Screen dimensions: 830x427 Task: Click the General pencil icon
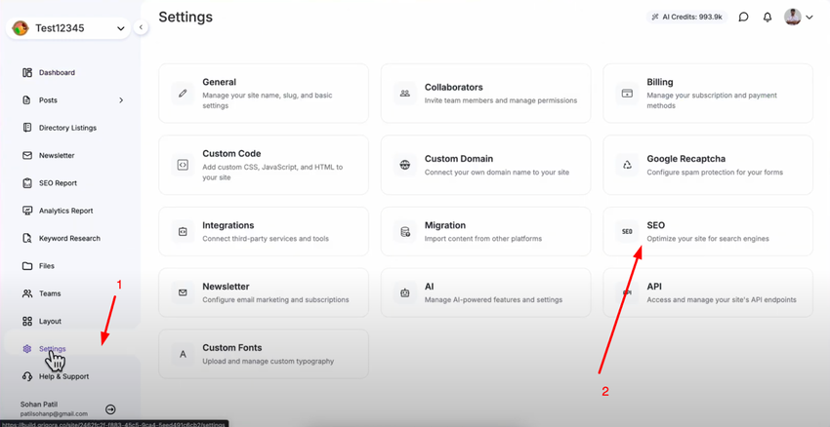[183, 94]
